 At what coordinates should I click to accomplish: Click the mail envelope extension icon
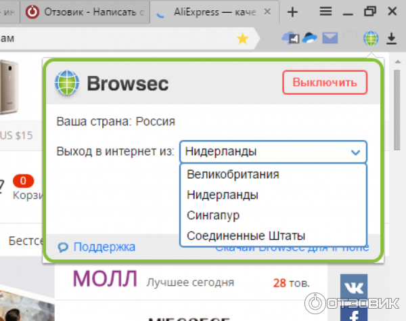tap(330, 39)
